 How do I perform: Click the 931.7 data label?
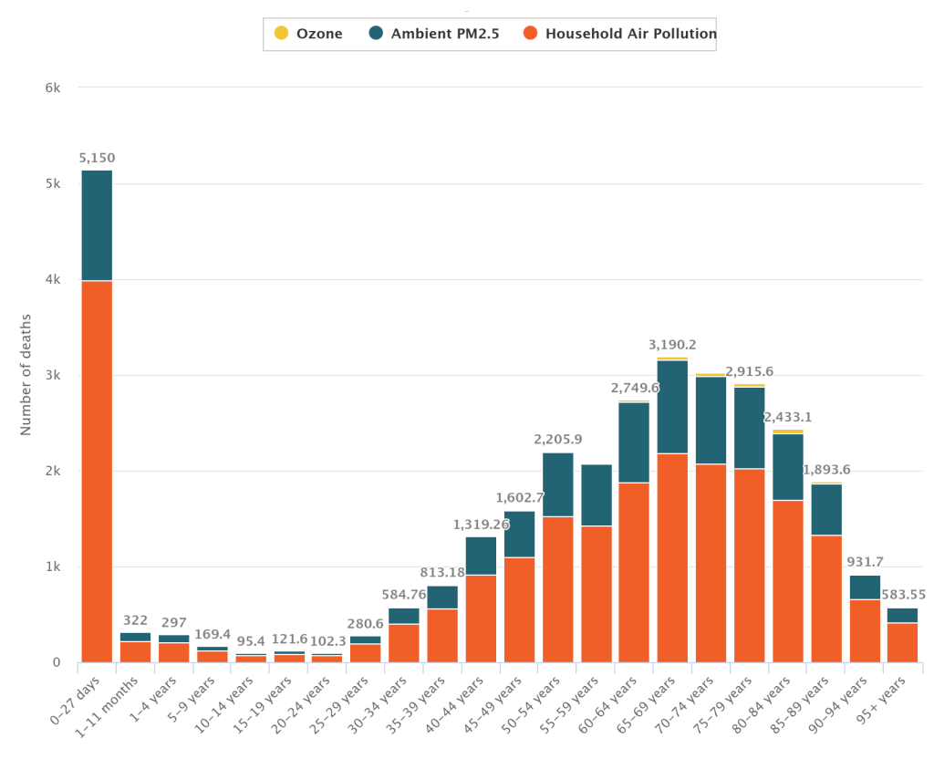pos(864,562)
